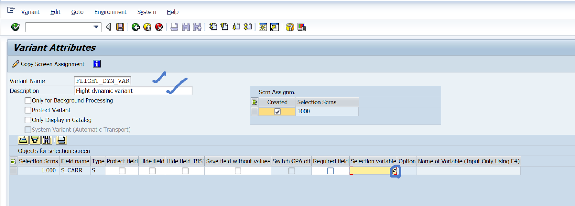Click the green Enter checkmark icon
This screenshot has height=206, width=575.
point(15,27)
